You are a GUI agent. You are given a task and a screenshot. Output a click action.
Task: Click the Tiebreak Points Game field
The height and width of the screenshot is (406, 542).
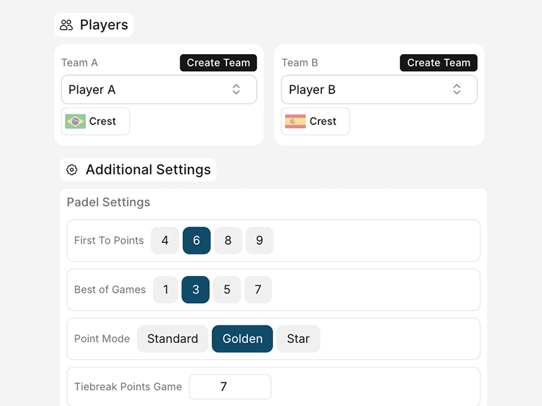click(230, 386)
